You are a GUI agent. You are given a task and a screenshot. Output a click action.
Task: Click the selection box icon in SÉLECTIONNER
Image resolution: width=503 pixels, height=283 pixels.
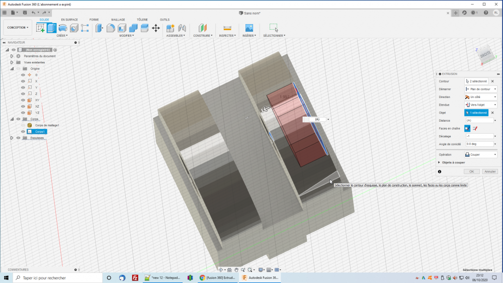tap(274, 28)
